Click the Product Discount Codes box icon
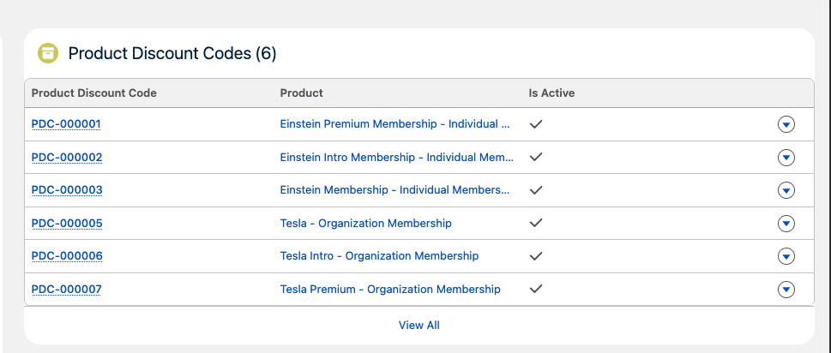The height and width of the screenshot is (353, 831). click(48, 53)
